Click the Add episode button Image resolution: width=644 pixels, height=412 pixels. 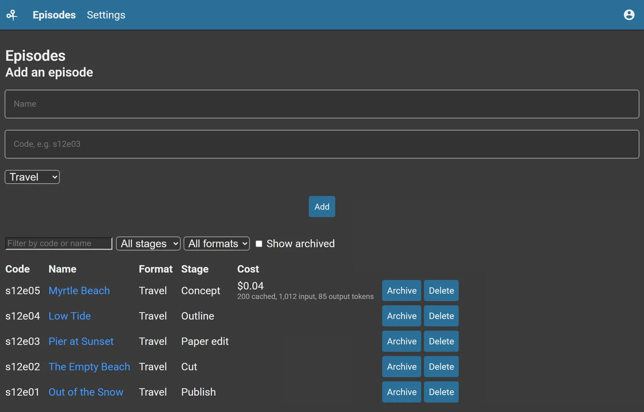322,207
